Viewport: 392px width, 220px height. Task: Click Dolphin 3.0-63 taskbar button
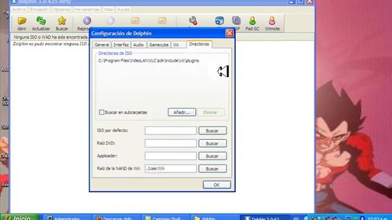265,218
